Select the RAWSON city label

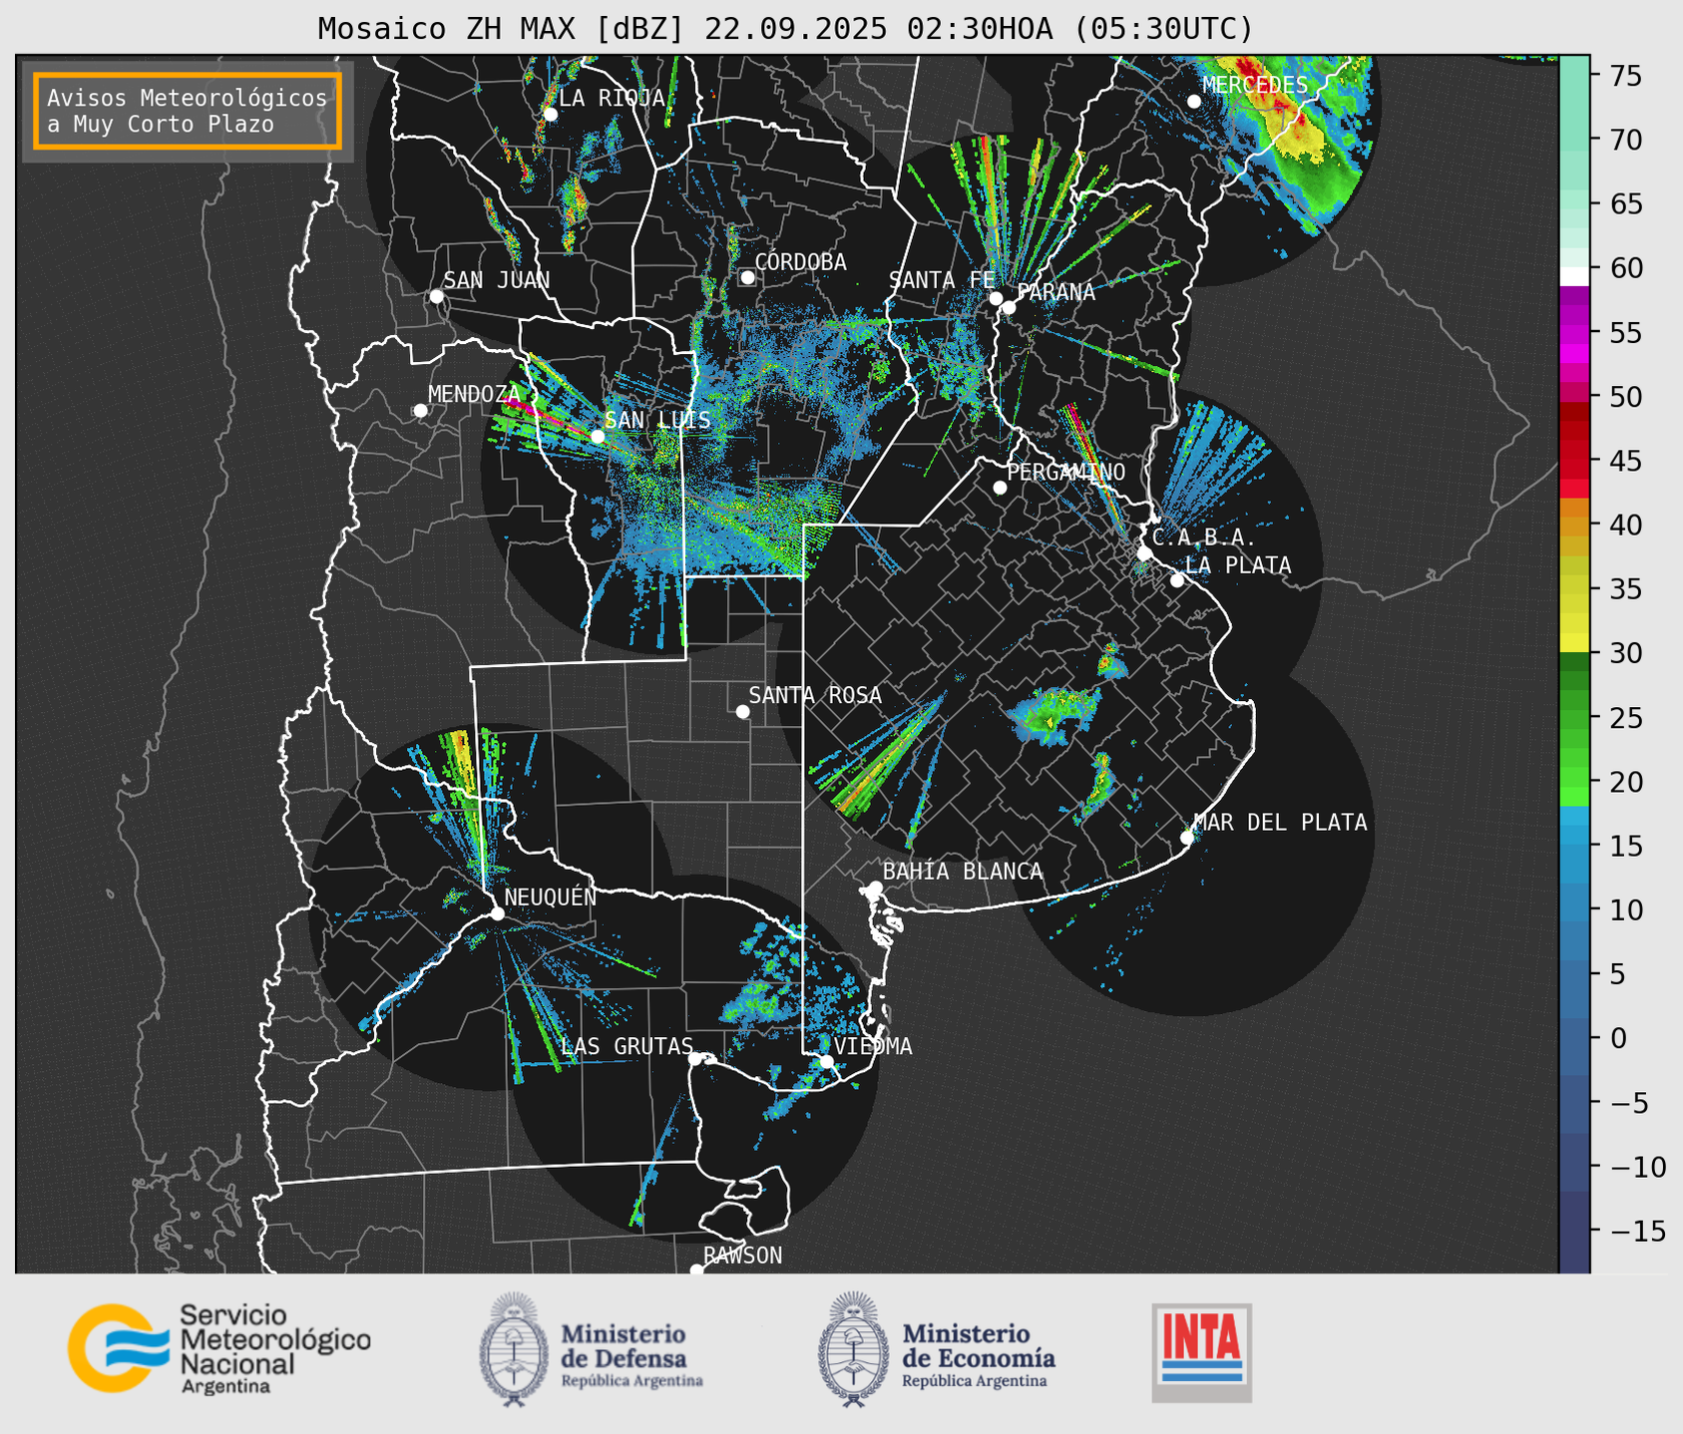(x=742, y=1255)
